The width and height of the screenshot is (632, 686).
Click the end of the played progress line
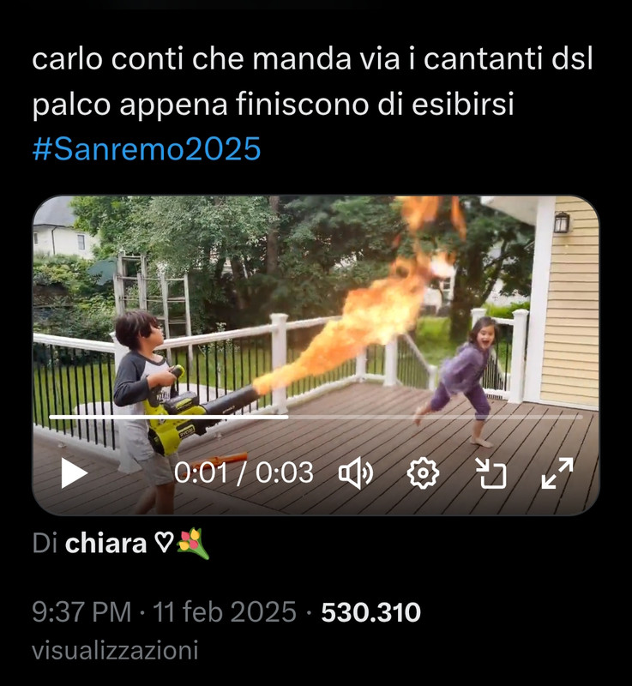(287, 418)
